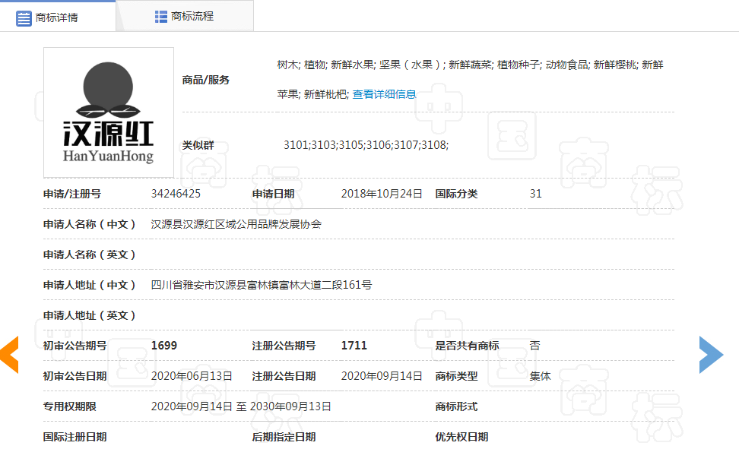
Task: Go to next trademark with blue arrow
Action: 711,355
